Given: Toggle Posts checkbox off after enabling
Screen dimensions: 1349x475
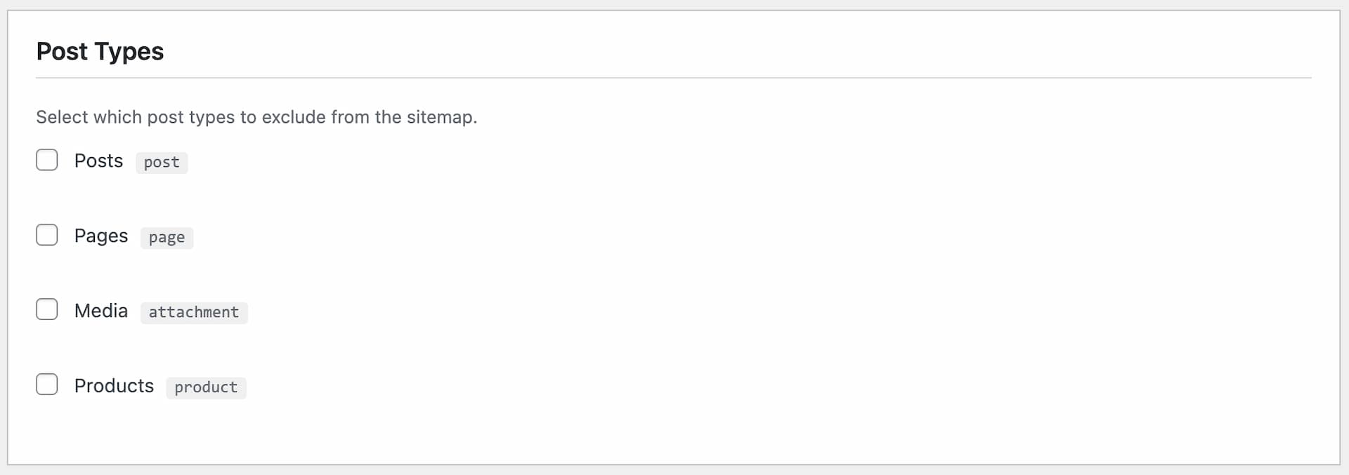Looking at the screenshot, I should click(46, 160).
